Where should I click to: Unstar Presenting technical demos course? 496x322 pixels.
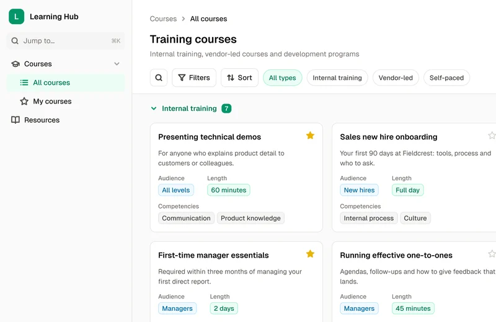tap(311, 136)
